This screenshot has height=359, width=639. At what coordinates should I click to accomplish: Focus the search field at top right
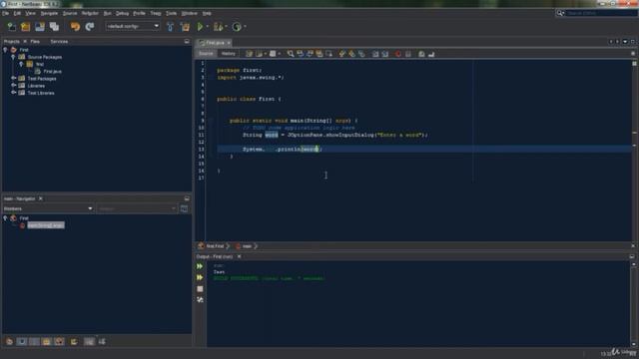point(602,13)
